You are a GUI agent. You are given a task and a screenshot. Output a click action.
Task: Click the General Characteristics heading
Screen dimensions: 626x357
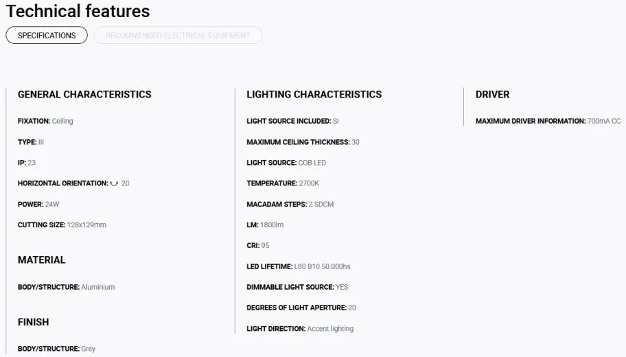pyautogui.click(x=84, y=94)
